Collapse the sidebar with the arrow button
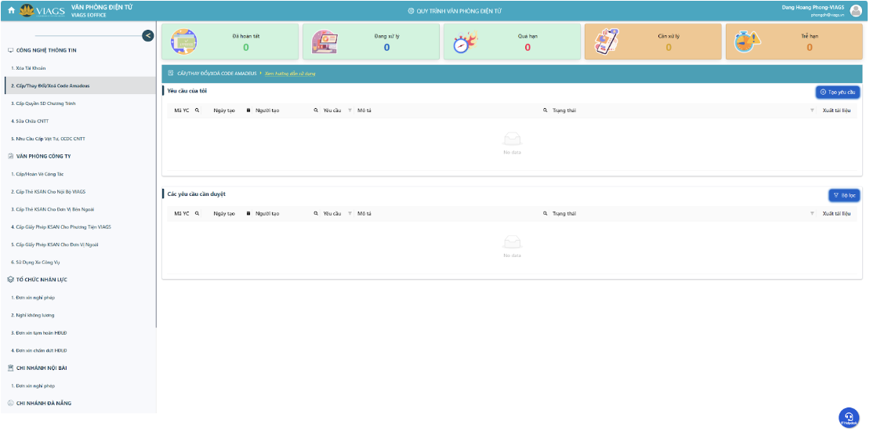The image size is (870, 431). 147,35
